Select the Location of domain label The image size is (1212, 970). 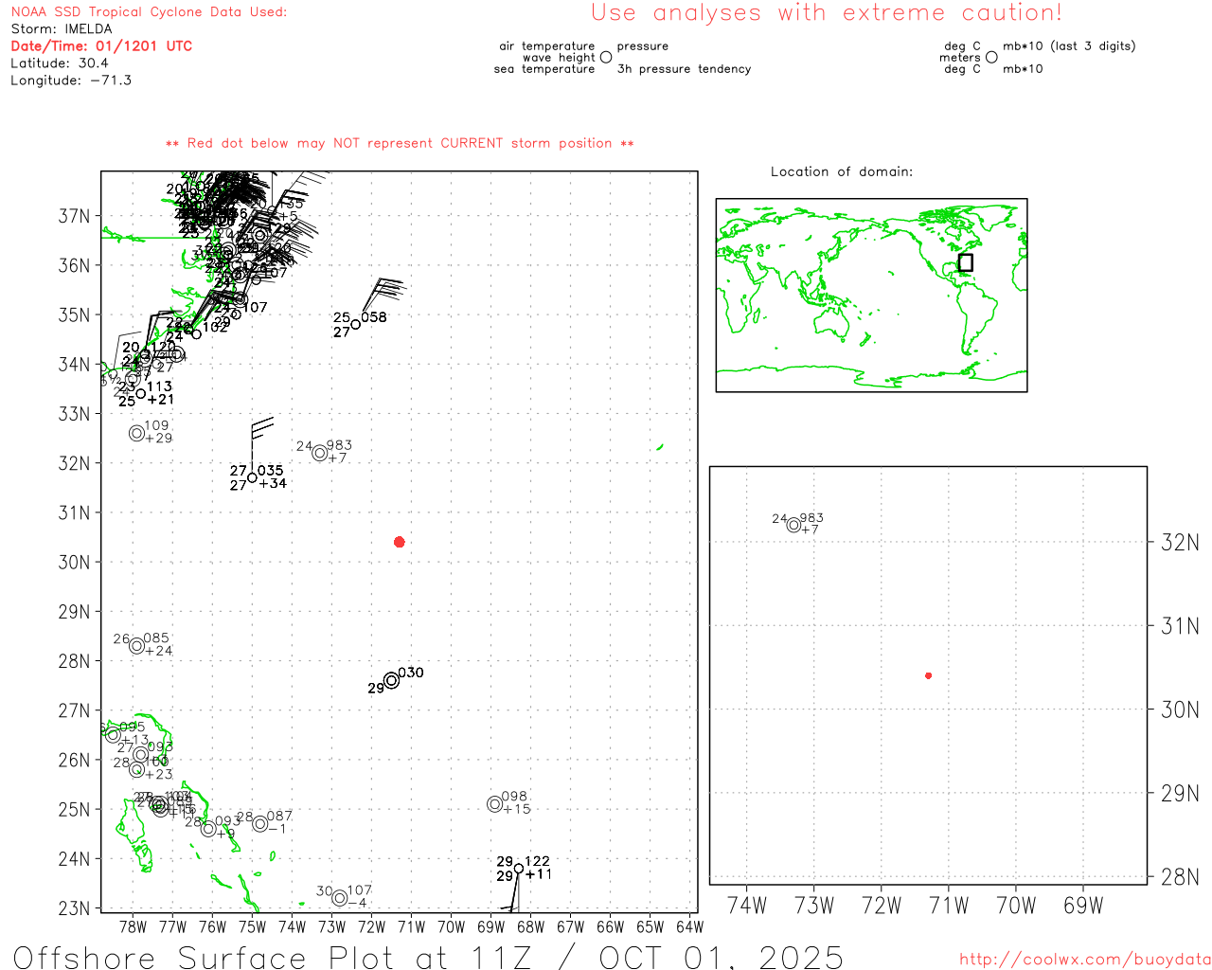pyautogui.click(x=842, y=172)
